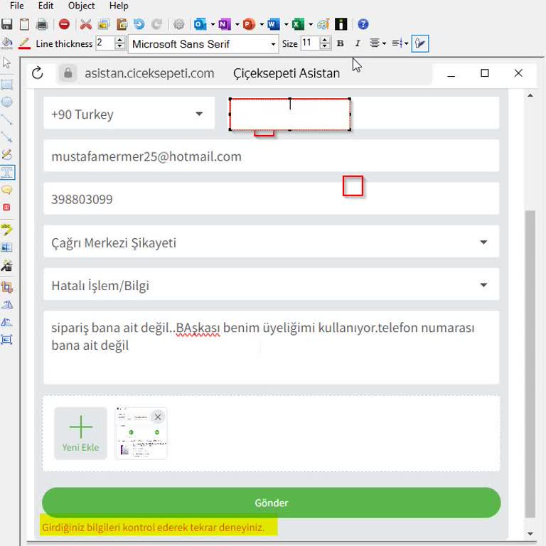Open the fill color picker
Viewport: 546px width, 546px height.
(x=7, y=43)
